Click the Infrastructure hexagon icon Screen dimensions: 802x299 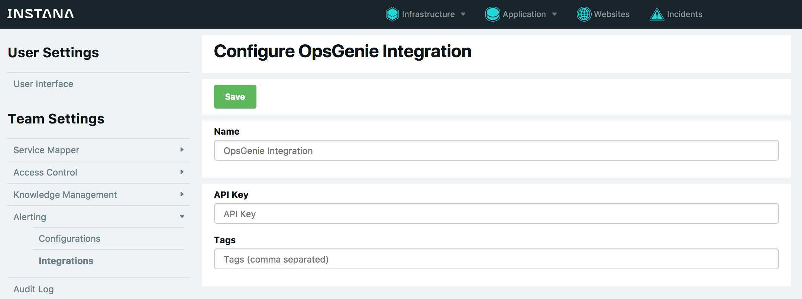tap(392, 14)
